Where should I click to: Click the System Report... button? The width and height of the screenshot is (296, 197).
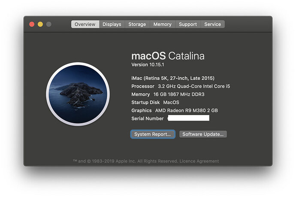point(153,134)
